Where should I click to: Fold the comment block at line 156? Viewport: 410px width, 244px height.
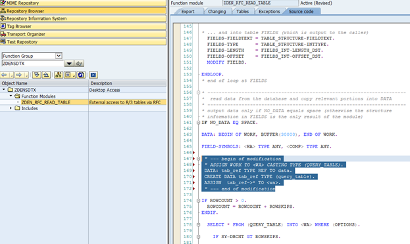[198, 92]
